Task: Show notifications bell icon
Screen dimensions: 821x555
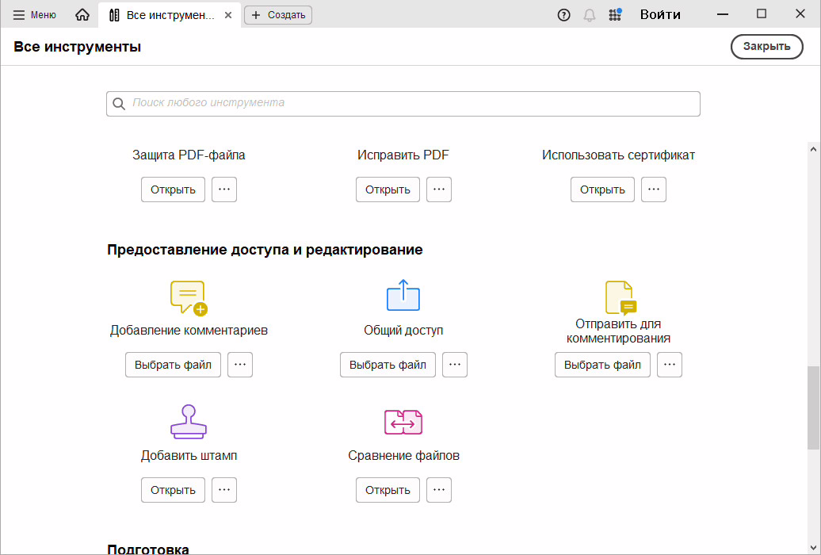Action: (x=589, y=14)
